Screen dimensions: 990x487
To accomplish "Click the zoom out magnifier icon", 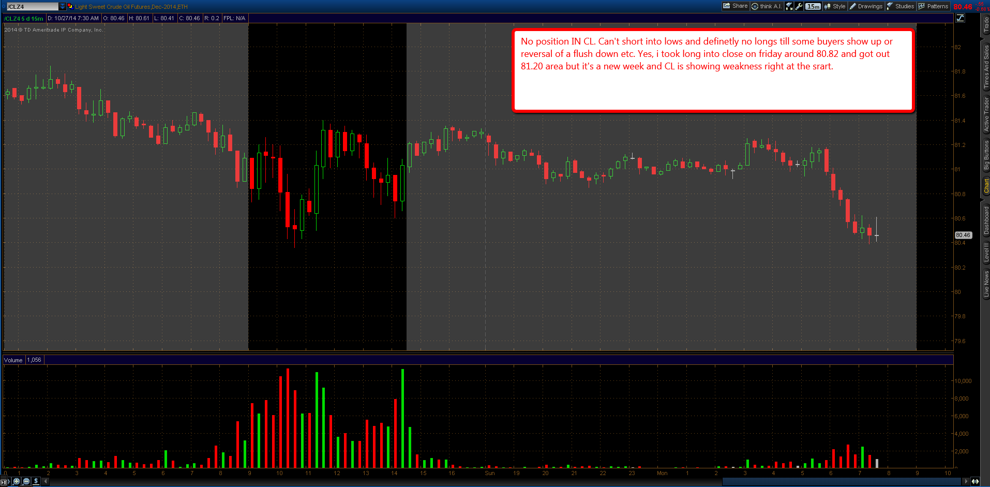I will 26,481.
